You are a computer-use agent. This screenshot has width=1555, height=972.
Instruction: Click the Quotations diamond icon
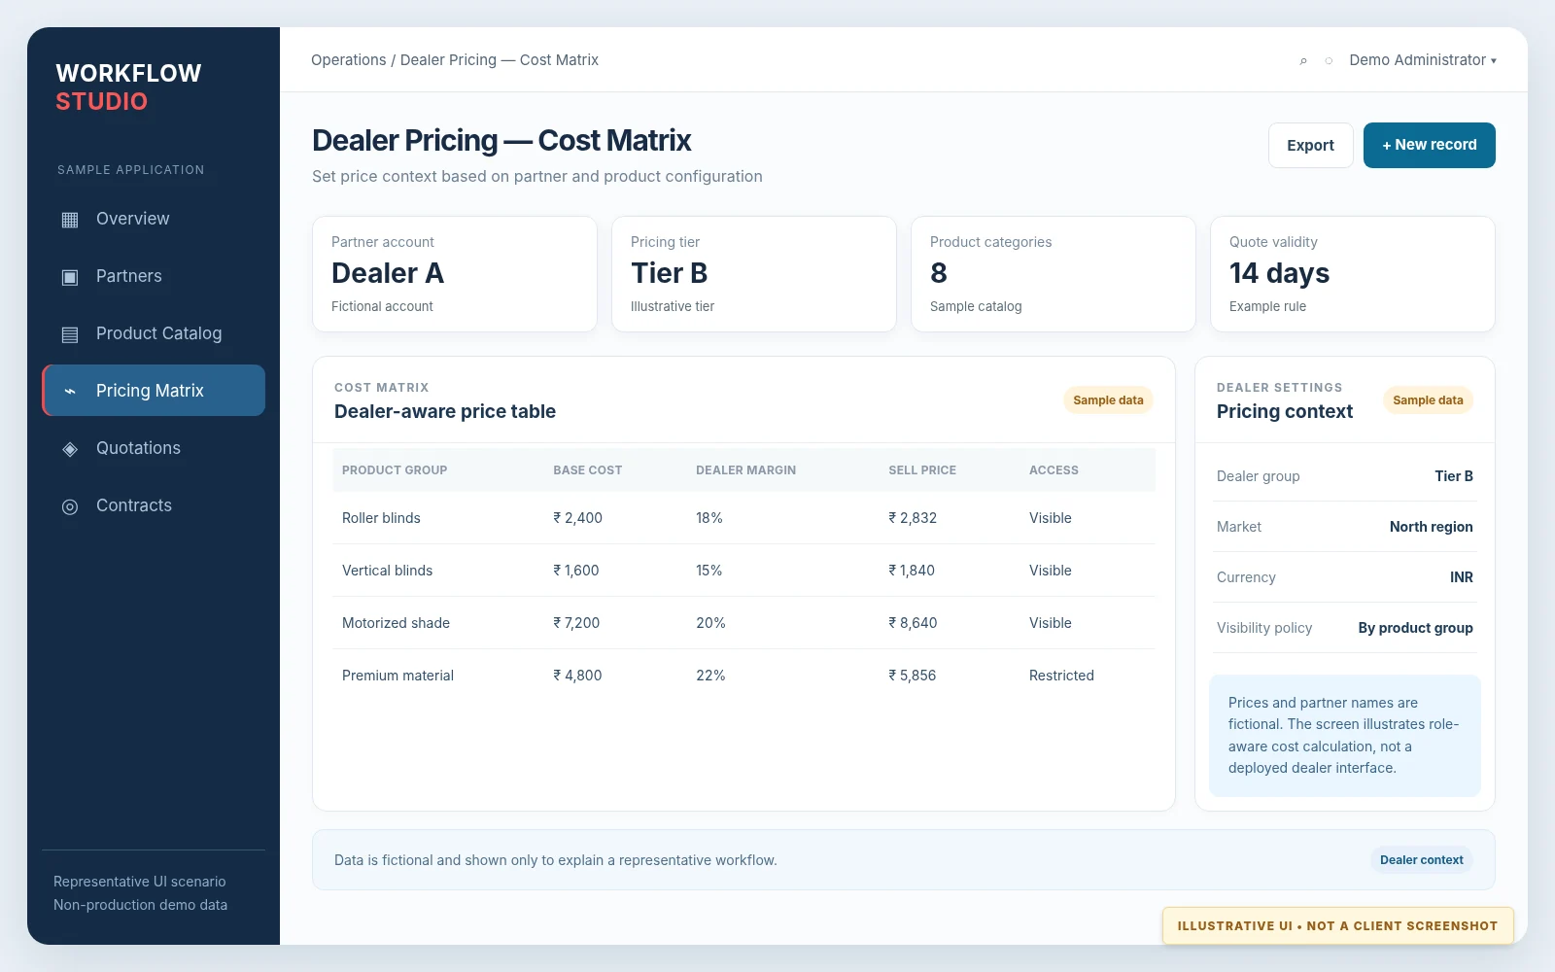pos(70,449)
